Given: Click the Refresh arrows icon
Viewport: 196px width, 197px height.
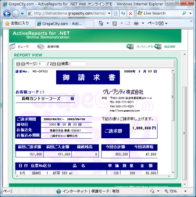Looking at the screenshot, I should pyautogui.click(x=123, y=13).
